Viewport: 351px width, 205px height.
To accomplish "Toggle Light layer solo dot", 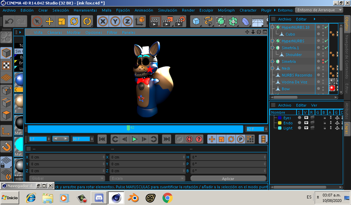I will [299, 128].
